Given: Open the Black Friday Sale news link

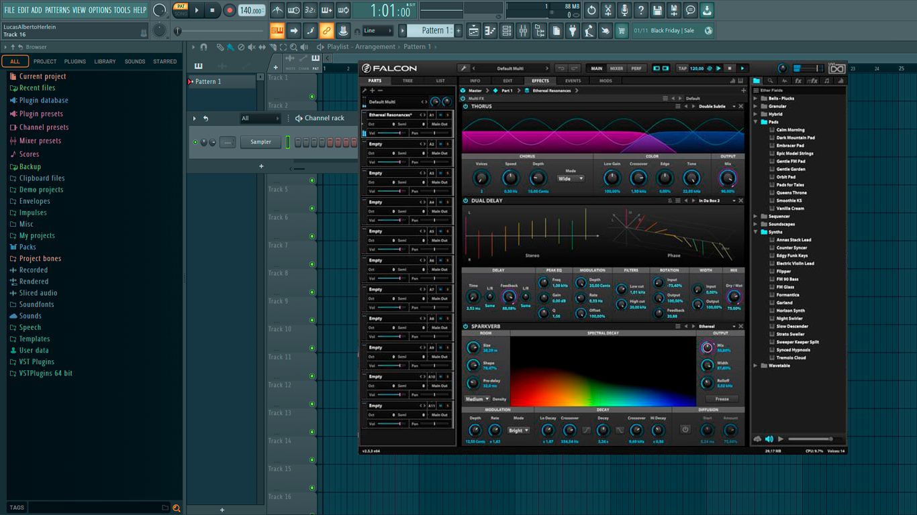Looking at the screenshot, I should coord(673,31).
